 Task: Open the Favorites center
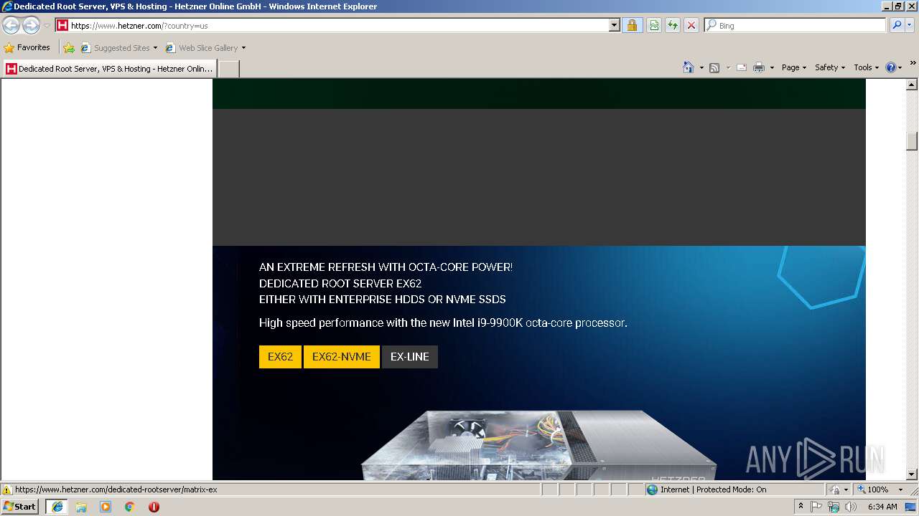coord(27,47)
